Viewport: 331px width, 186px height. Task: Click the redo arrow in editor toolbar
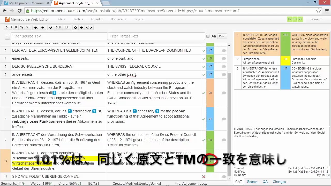tap(43, 28)
